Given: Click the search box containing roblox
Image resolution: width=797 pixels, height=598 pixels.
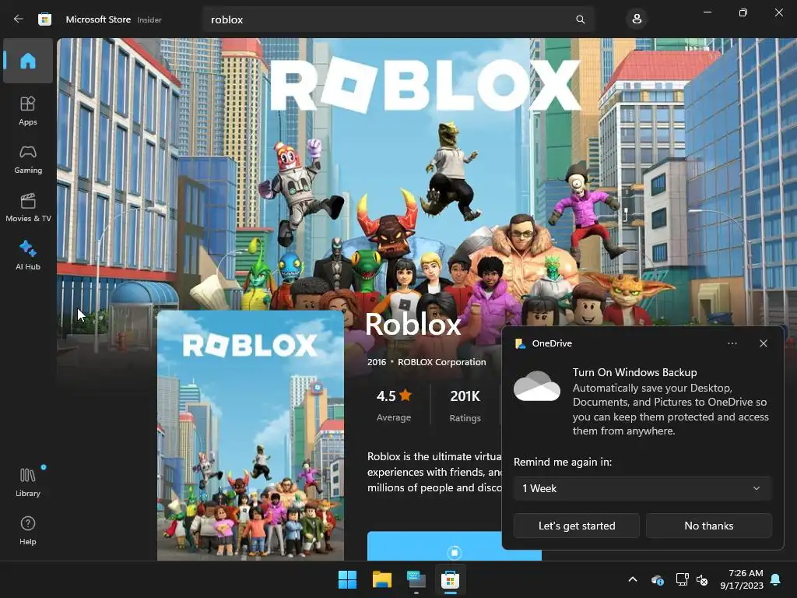Looking at the screenshot, I should pos(398,19).
